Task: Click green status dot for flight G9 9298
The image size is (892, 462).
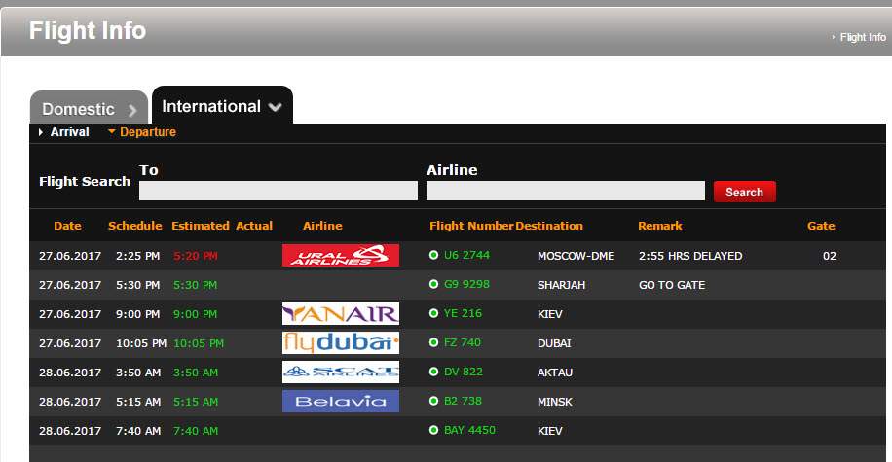Action: (x=434, y=285)
